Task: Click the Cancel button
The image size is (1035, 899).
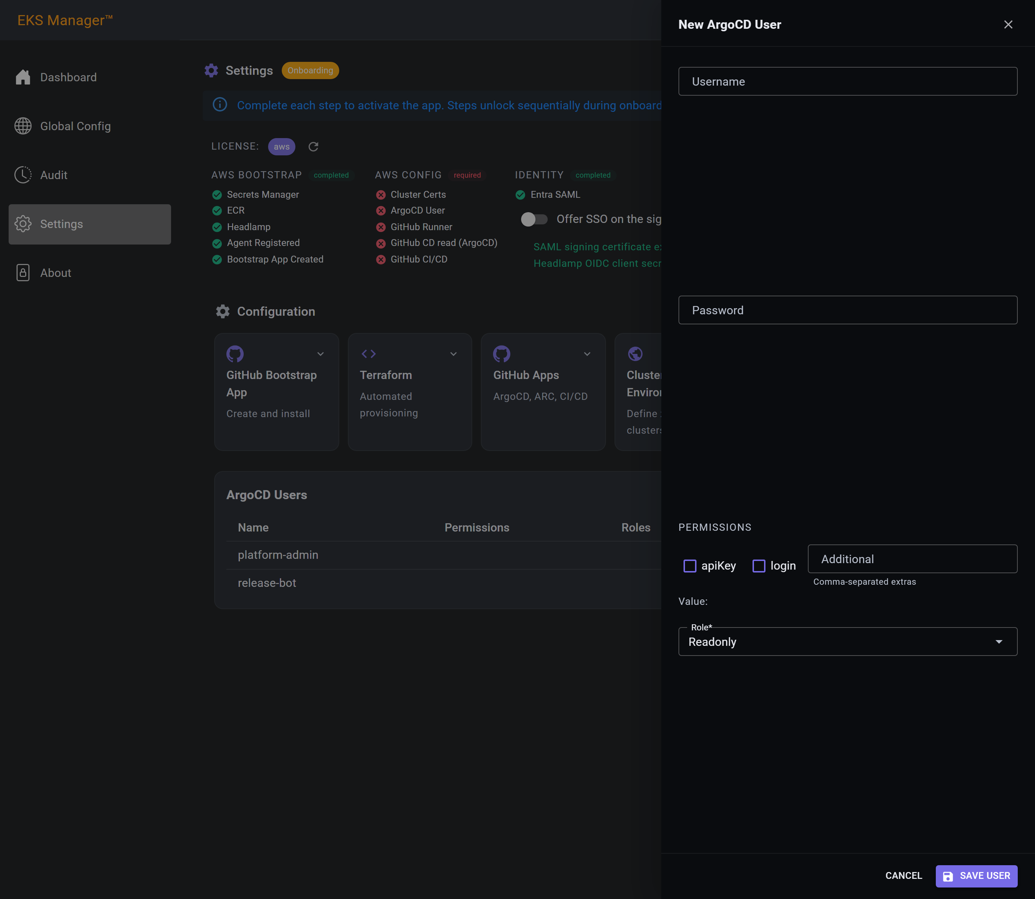Action: (x=903, y=876)
